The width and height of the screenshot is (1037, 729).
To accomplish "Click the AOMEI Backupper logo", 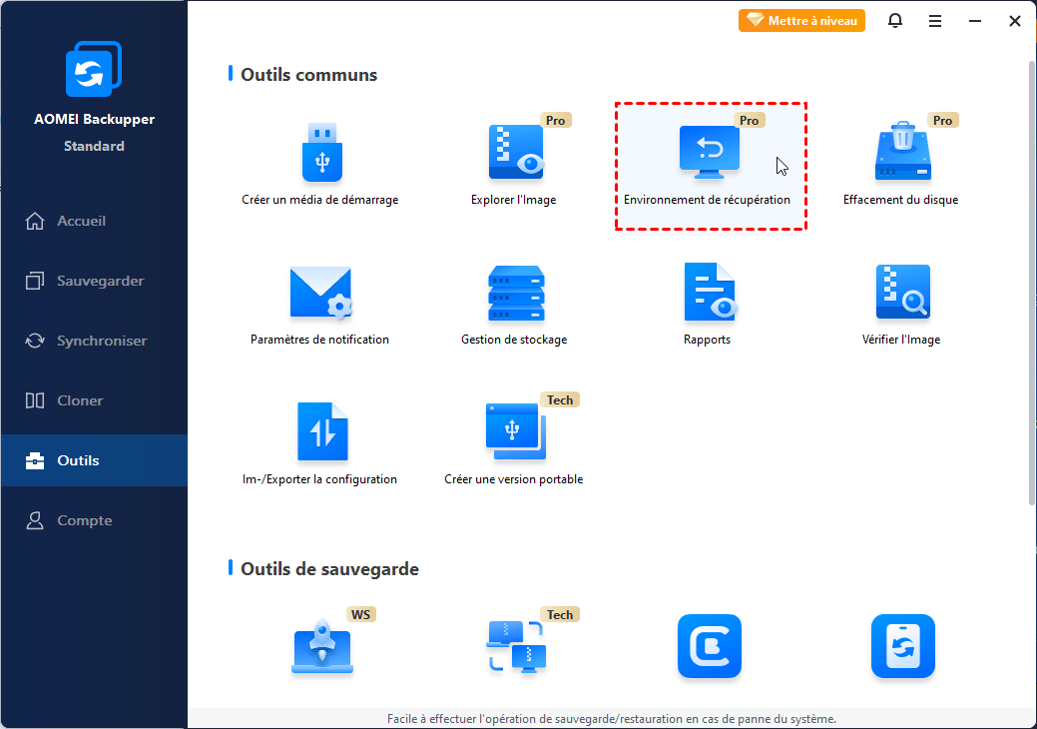I will point(93,70).
